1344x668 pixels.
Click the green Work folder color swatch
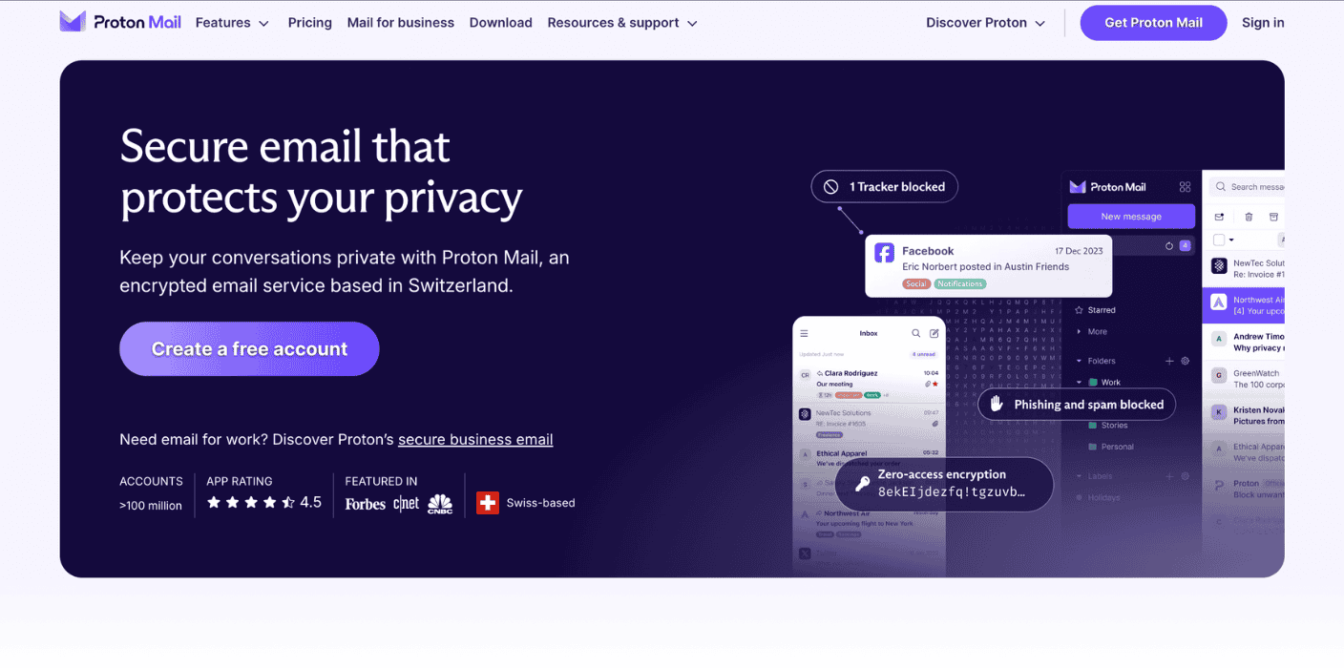click(1092, 383)
